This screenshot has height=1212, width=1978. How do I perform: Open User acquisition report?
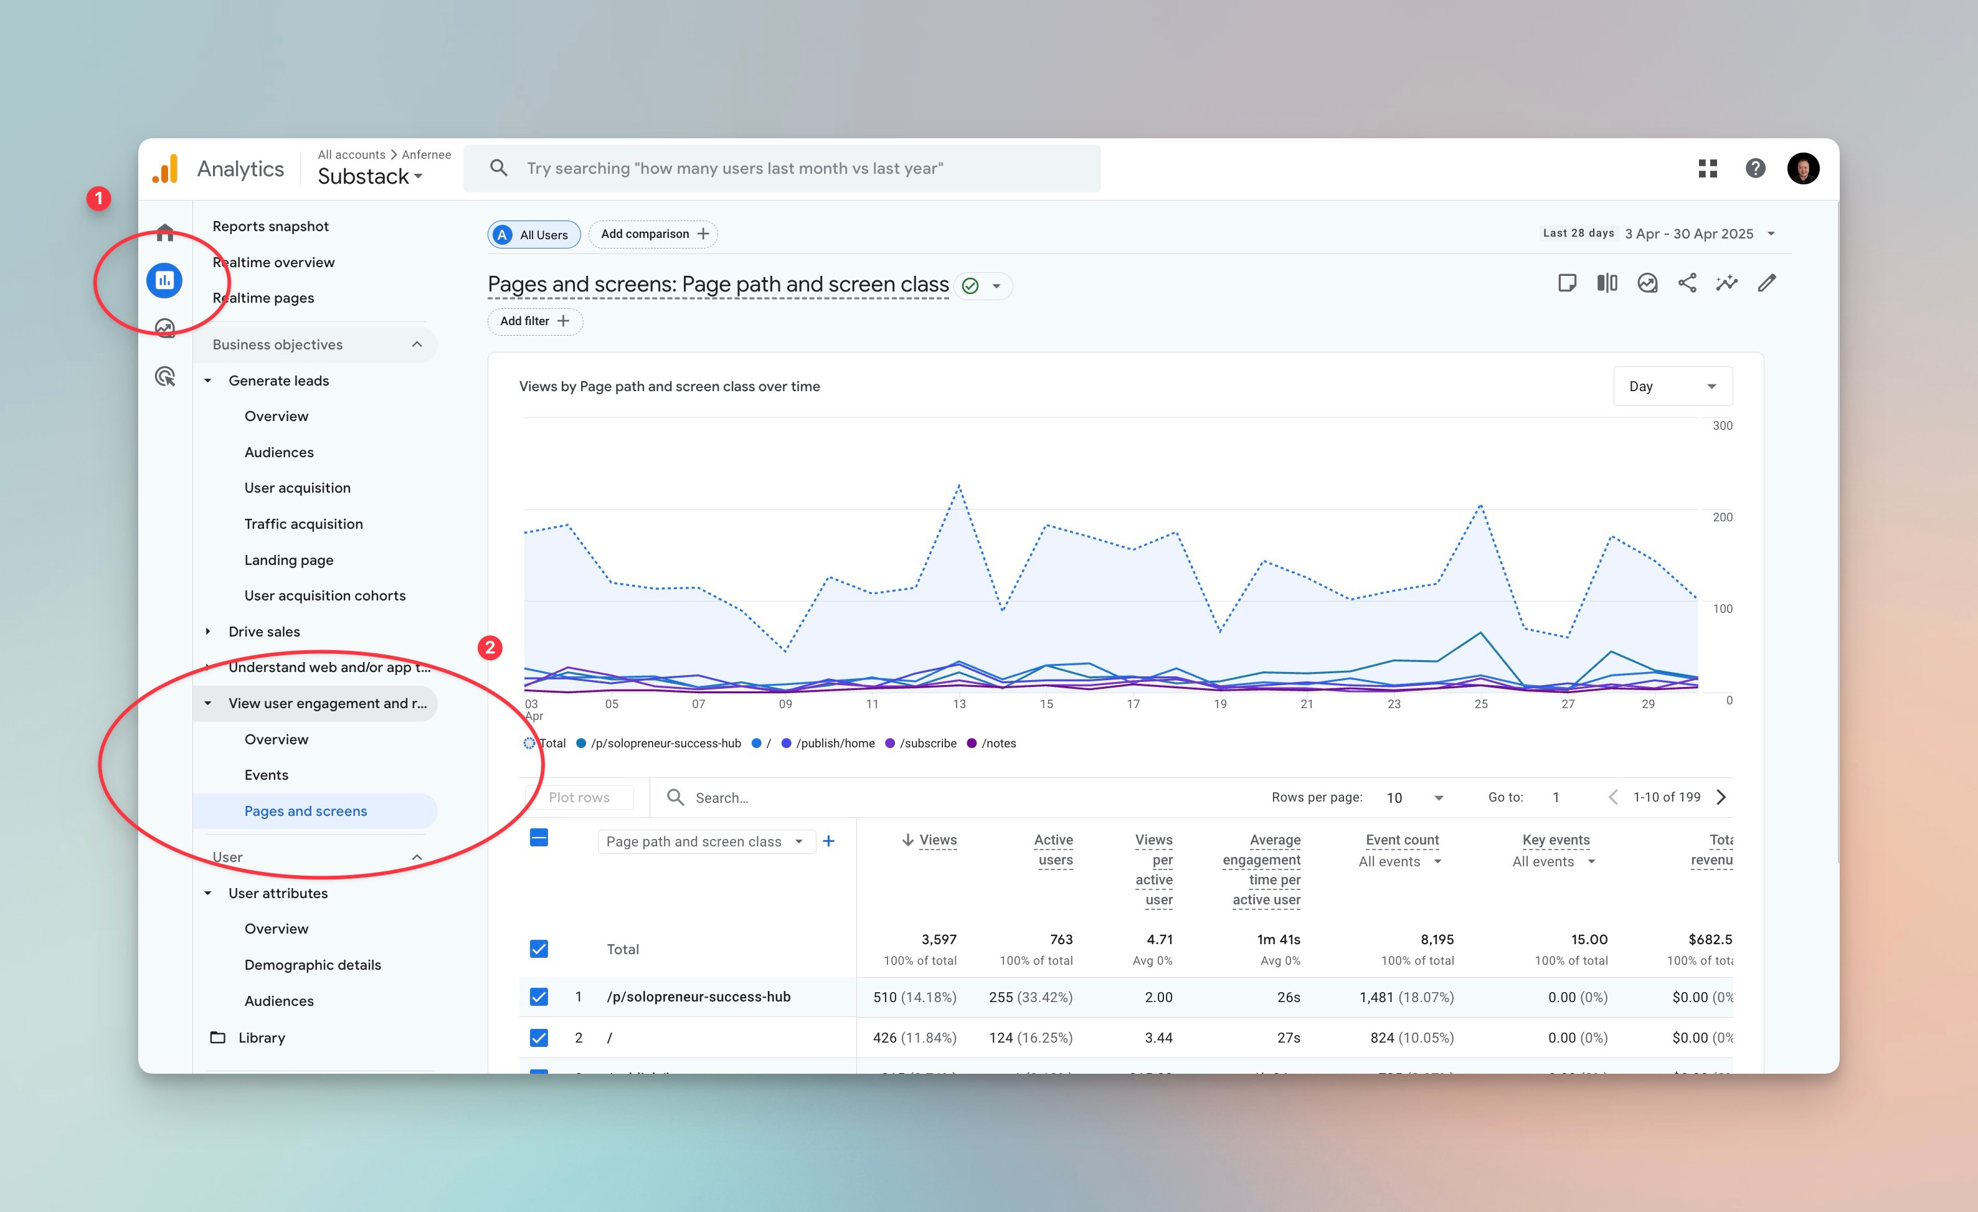298,488
